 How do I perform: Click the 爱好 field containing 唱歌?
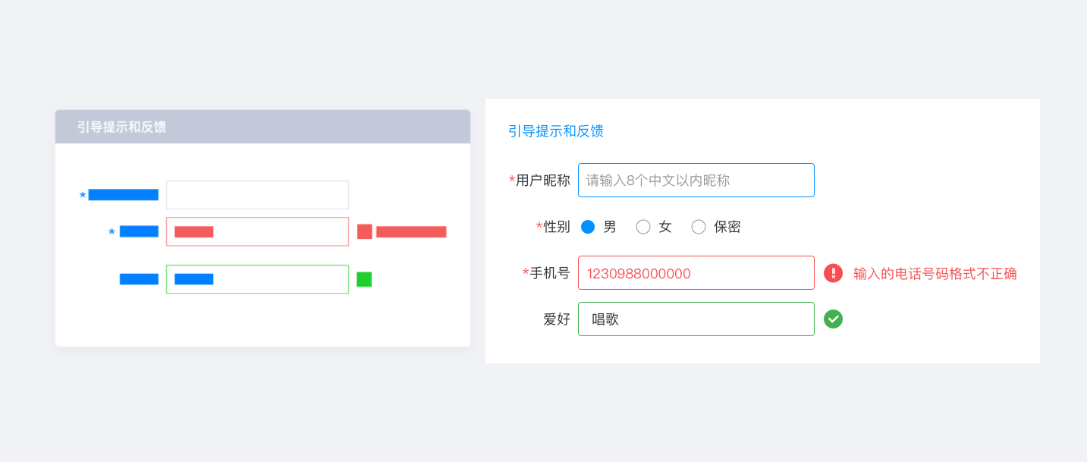(x=696, y=319)
